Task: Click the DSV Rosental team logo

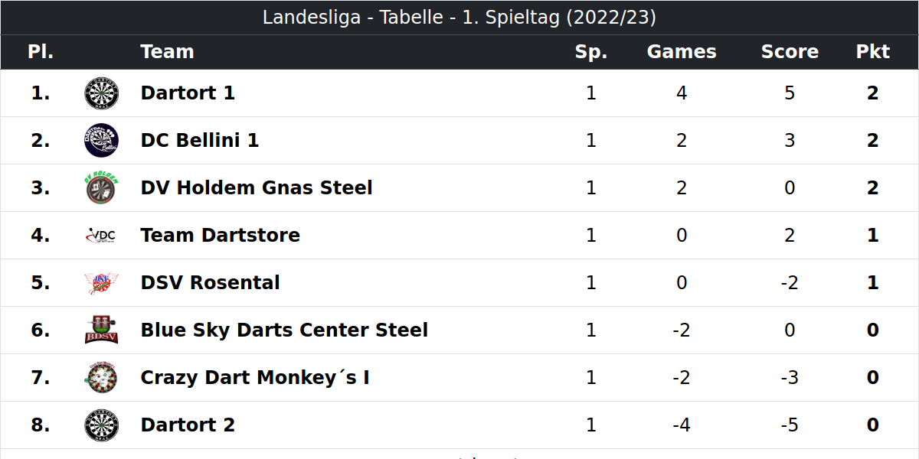Action: pos(101,283)
